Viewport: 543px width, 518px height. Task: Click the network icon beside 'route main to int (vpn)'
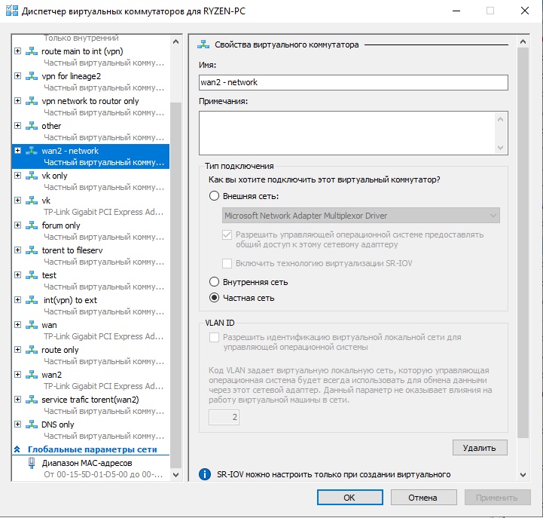click(x=32, y=51)
